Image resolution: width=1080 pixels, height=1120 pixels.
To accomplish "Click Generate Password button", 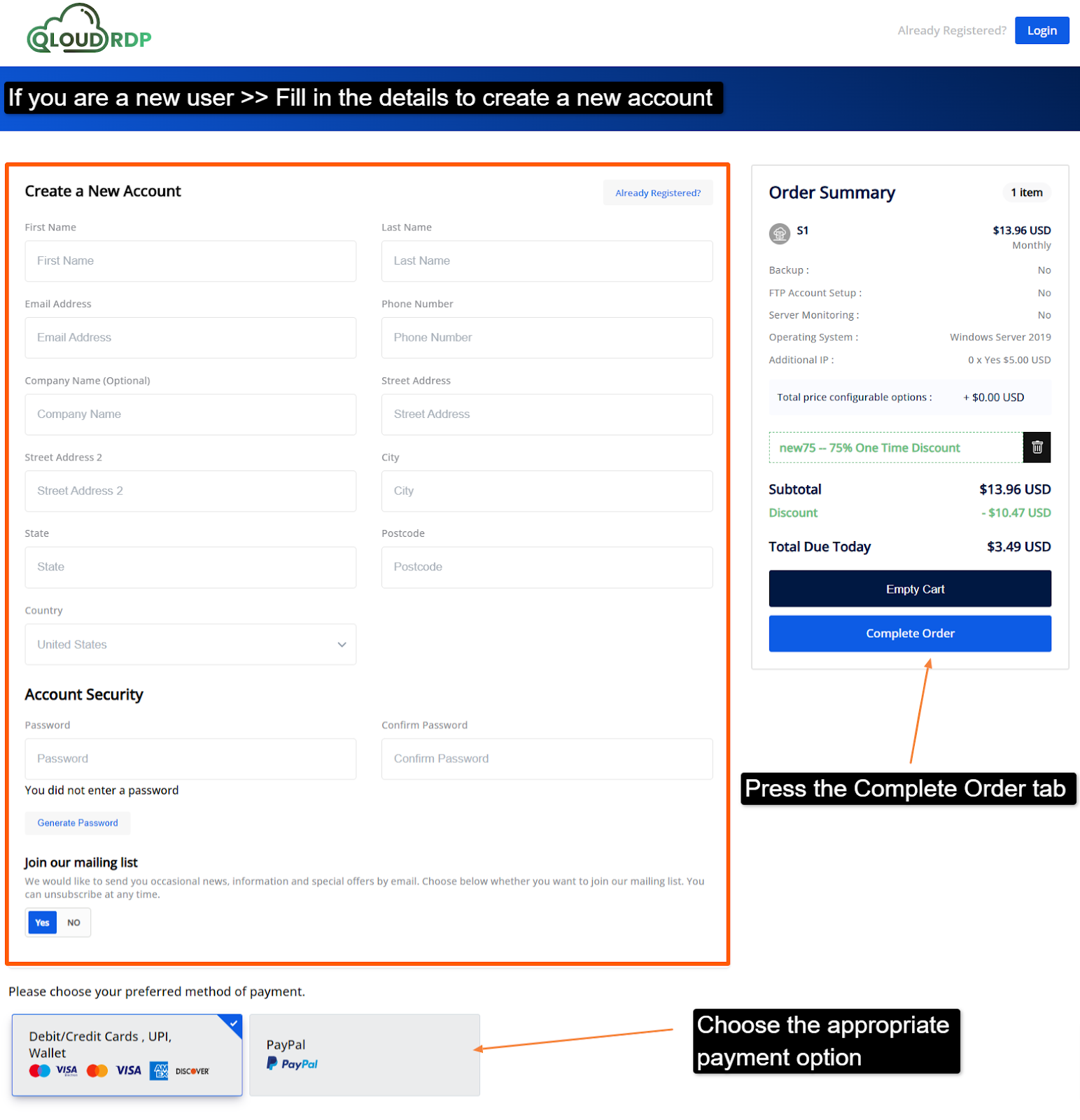I will tap(78, 822).
